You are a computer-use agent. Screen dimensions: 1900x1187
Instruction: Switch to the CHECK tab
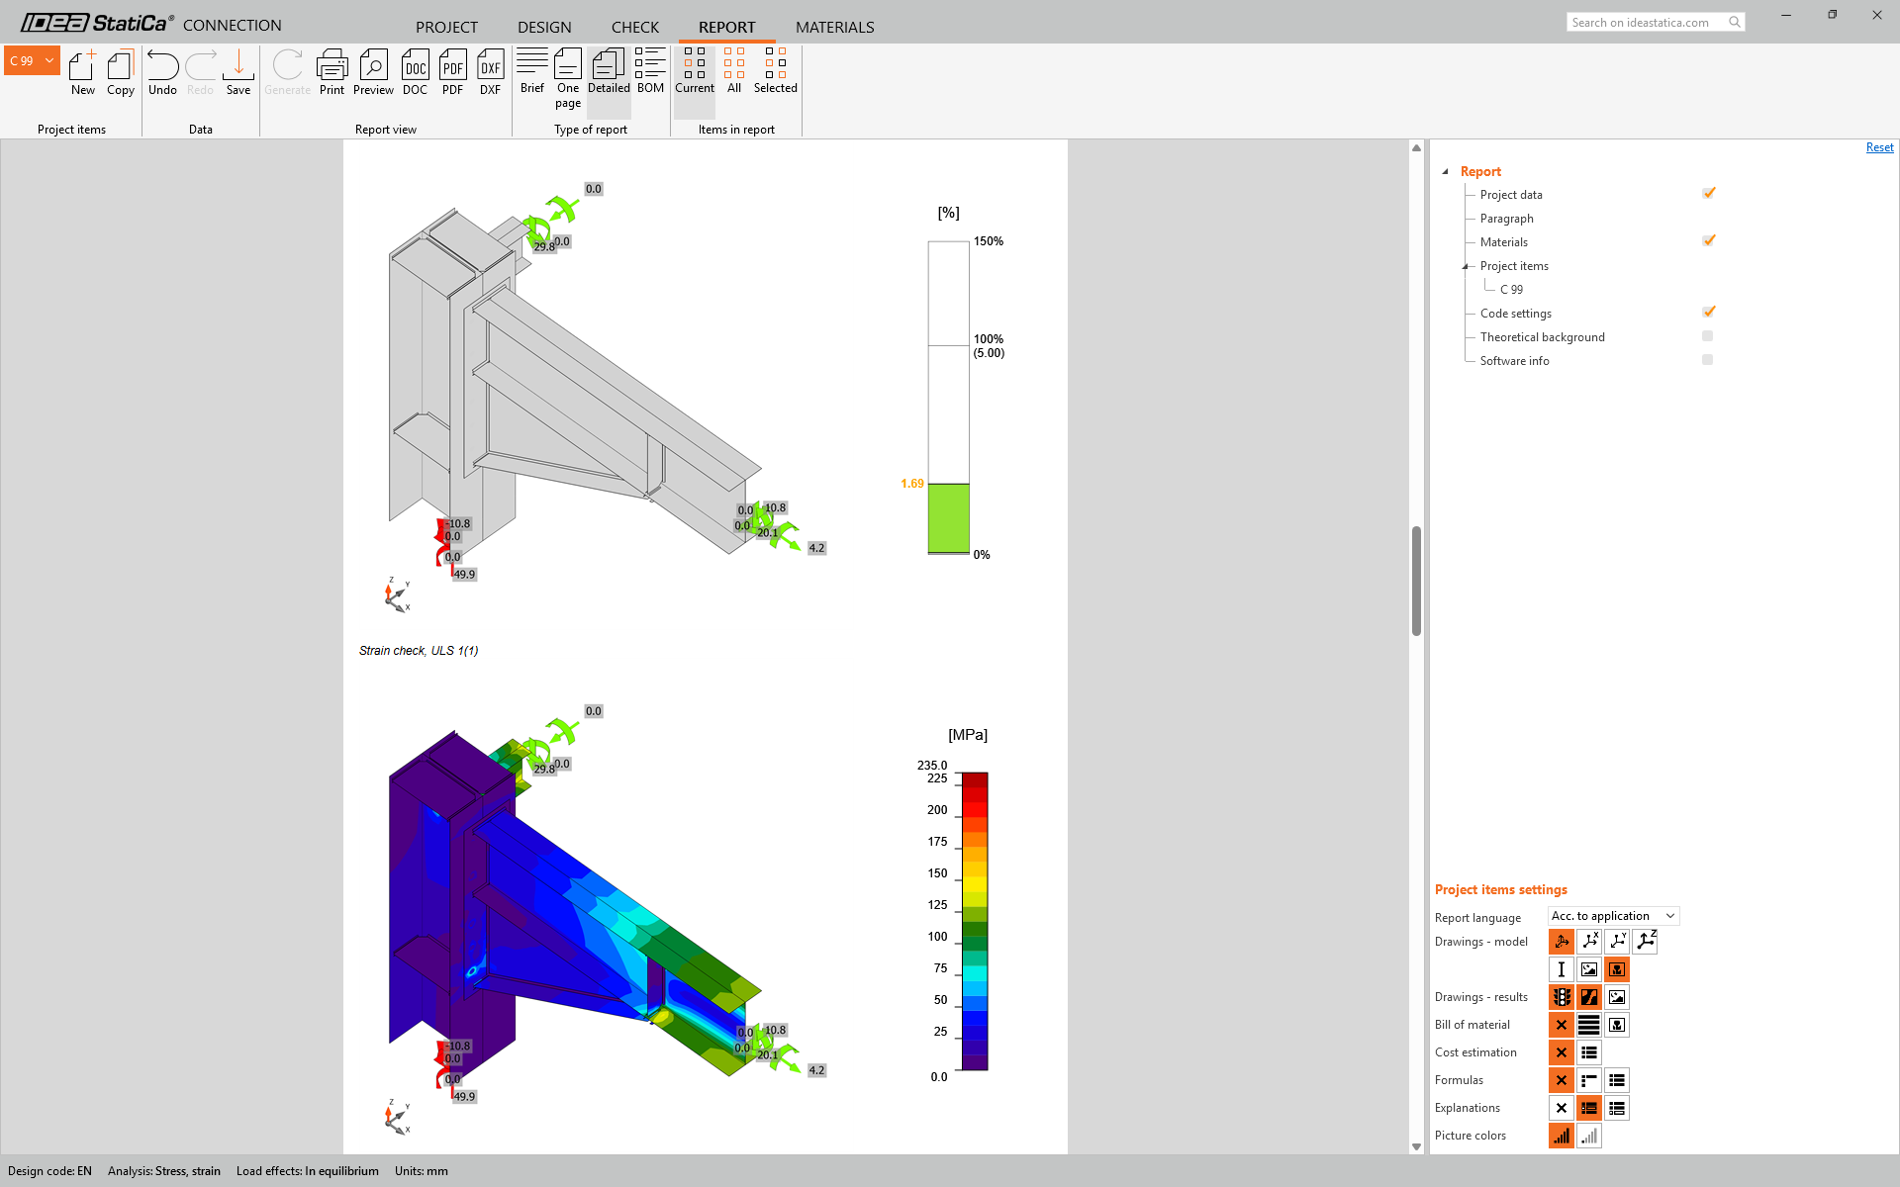click(x=634, y=27)
